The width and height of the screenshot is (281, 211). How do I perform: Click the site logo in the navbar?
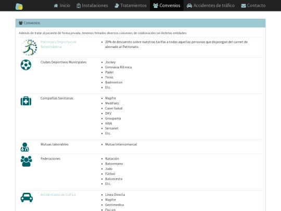(19, 6)
